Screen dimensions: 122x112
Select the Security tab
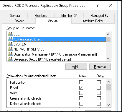click(53, 20)
